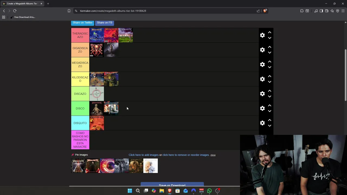Screen dimensions: 347x195
Task: Open 'Click here to add images' link
Action: tap(144, 155)
